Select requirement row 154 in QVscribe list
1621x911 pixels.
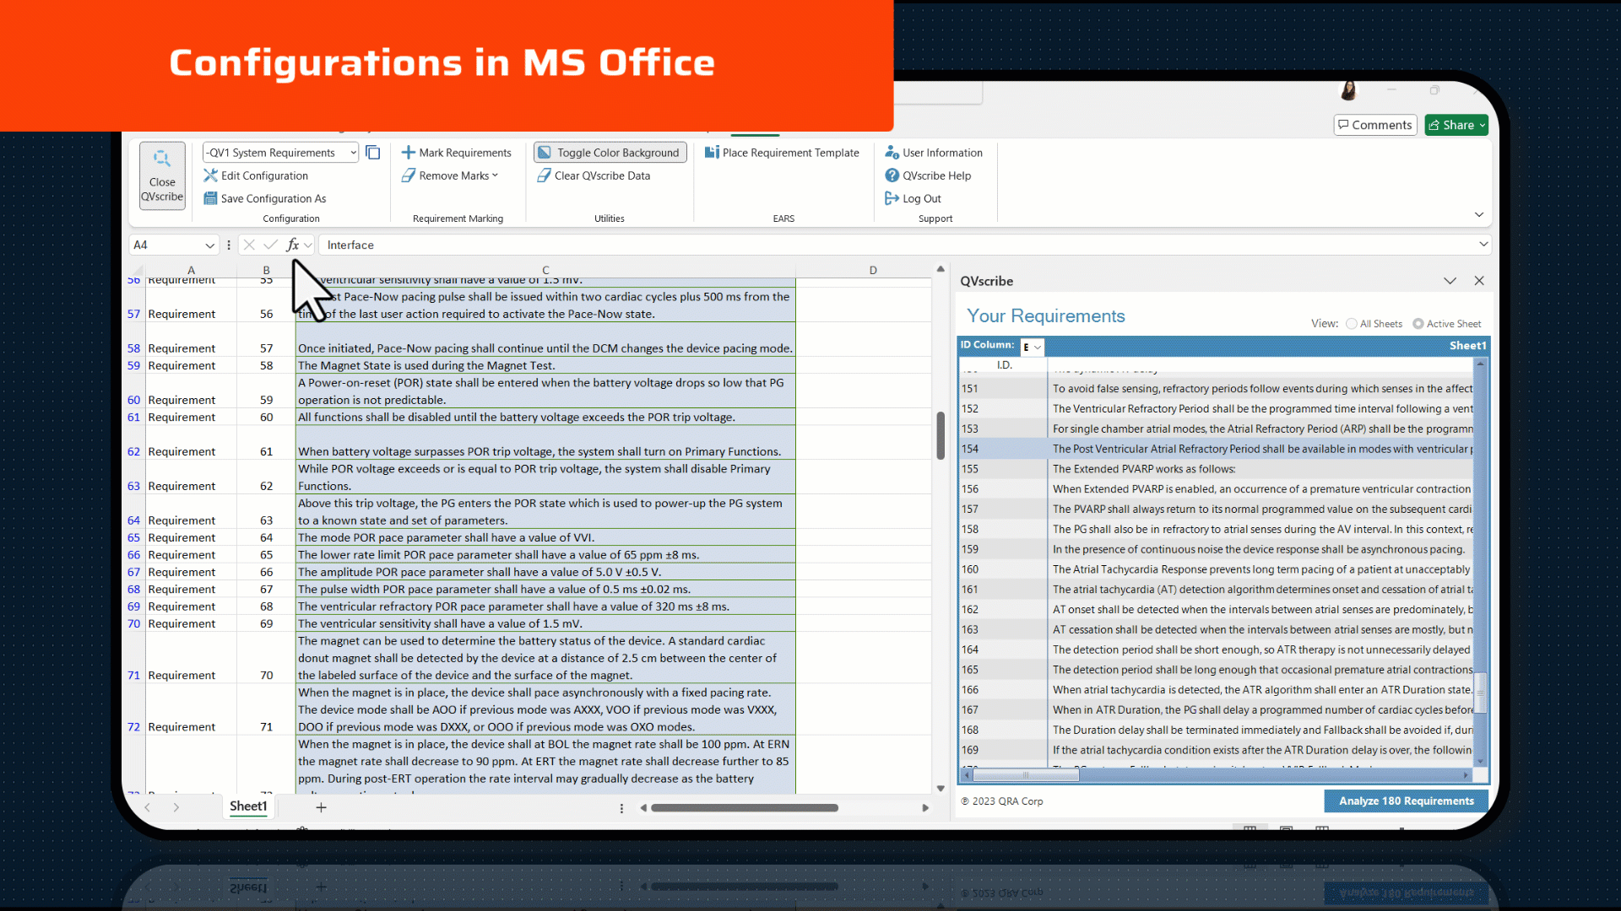(1216, 449)
